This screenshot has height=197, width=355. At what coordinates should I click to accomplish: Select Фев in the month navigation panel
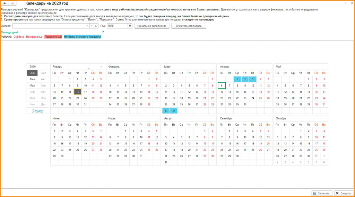32,79
